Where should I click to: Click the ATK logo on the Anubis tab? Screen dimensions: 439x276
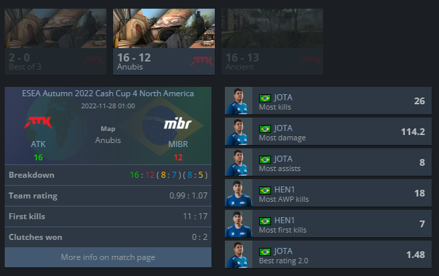pos(201,61)
